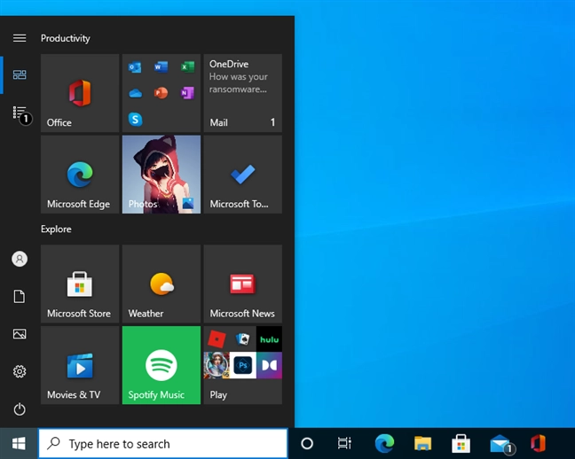The width and height of the screenshot is (575, 459).
Task: Open the Microsoft Store tile
Action: (x=80, y=284)
